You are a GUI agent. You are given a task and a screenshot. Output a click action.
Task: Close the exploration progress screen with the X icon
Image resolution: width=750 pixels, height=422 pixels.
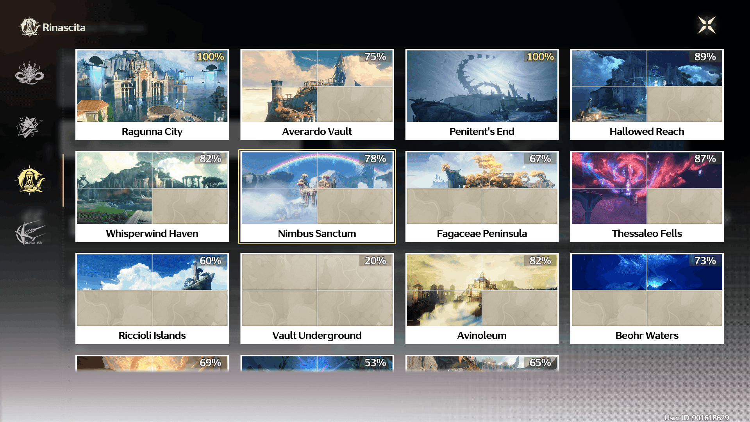(707, 25)
